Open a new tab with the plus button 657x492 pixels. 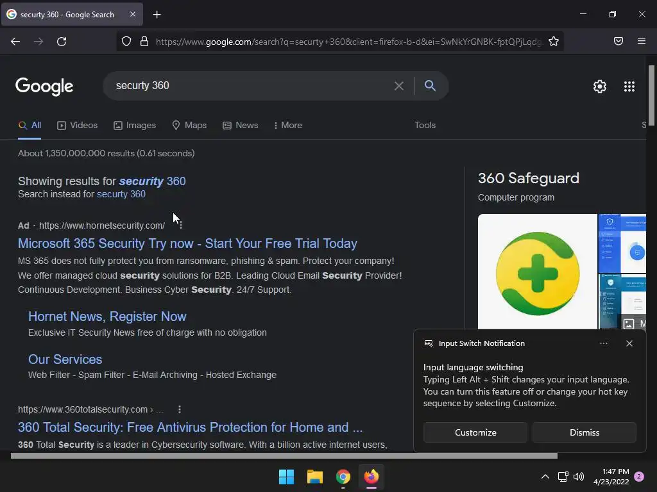(157, 15)
